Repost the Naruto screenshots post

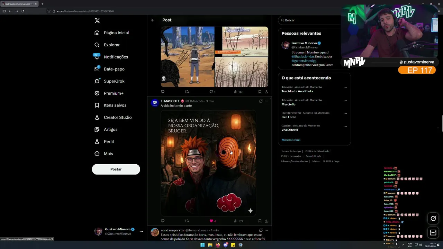click(x=187, y=92)
